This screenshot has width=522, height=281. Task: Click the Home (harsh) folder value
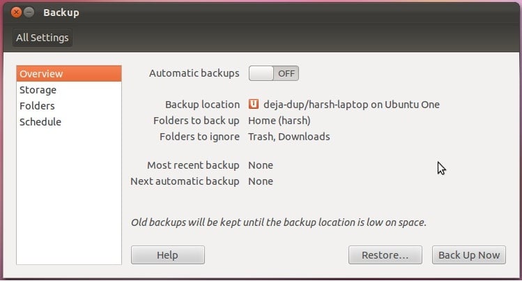279,121
